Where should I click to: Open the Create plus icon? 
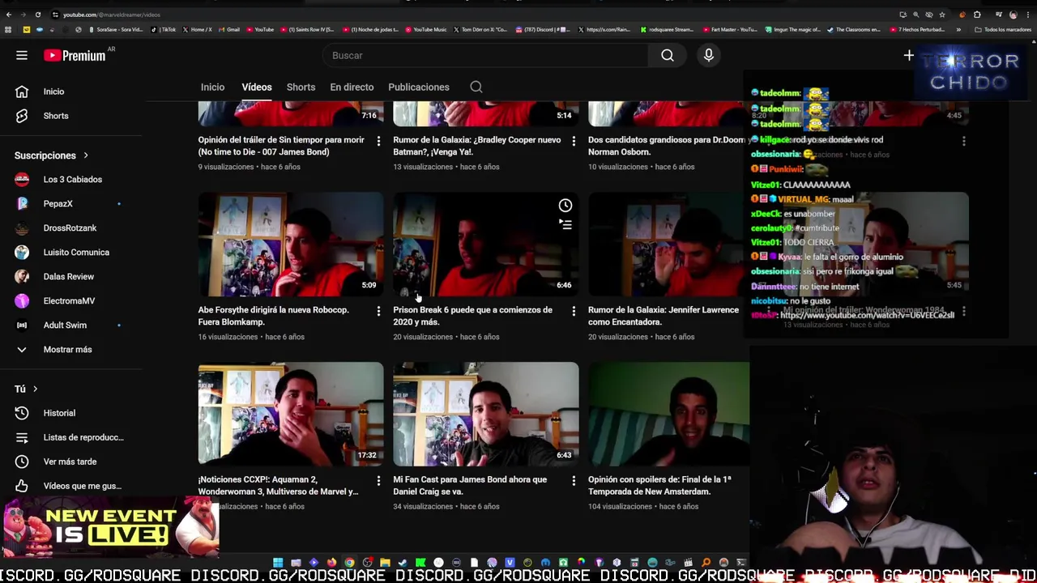[908, 55]
